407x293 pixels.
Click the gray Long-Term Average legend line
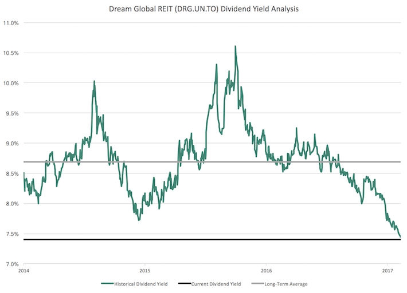click(x=258, y=284)
